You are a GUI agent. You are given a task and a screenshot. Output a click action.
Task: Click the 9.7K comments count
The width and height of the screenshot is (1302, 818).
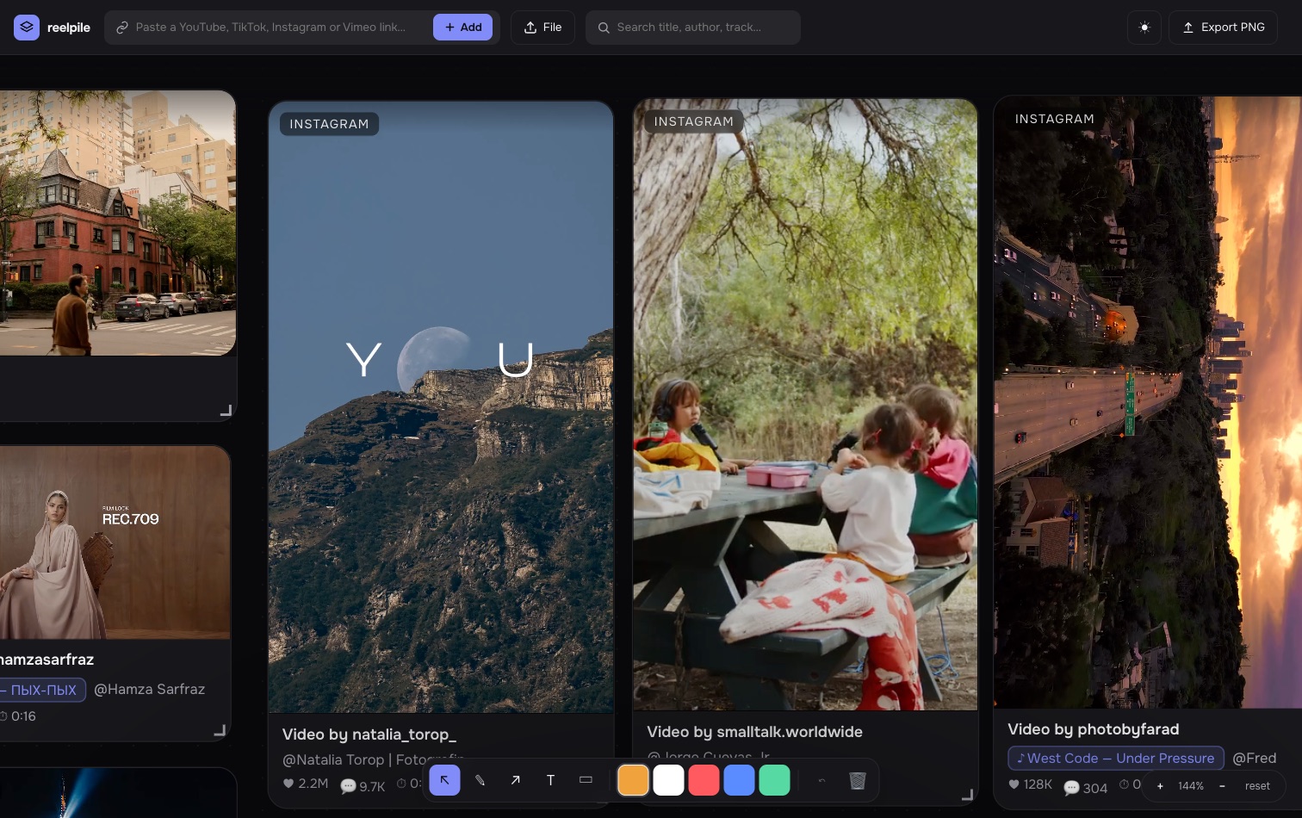pos(363,786)
